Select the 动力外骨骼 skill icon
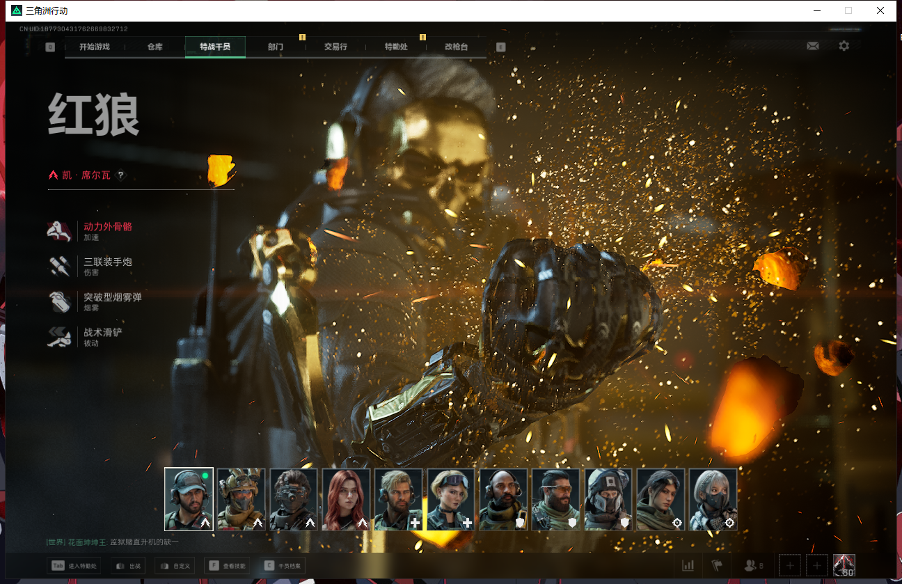This screenshot has width=902, height=584. pyautogui.click(x=59, y=231)
